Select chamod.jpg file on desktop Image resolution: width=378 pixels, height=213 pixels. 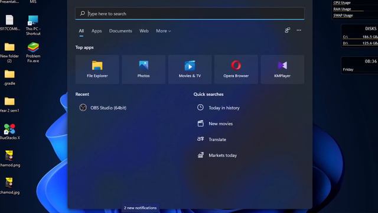[9, 186]
